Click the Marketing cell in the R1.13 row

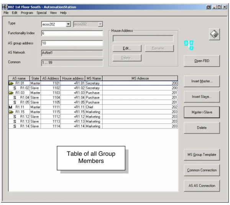tap(94, 122)
